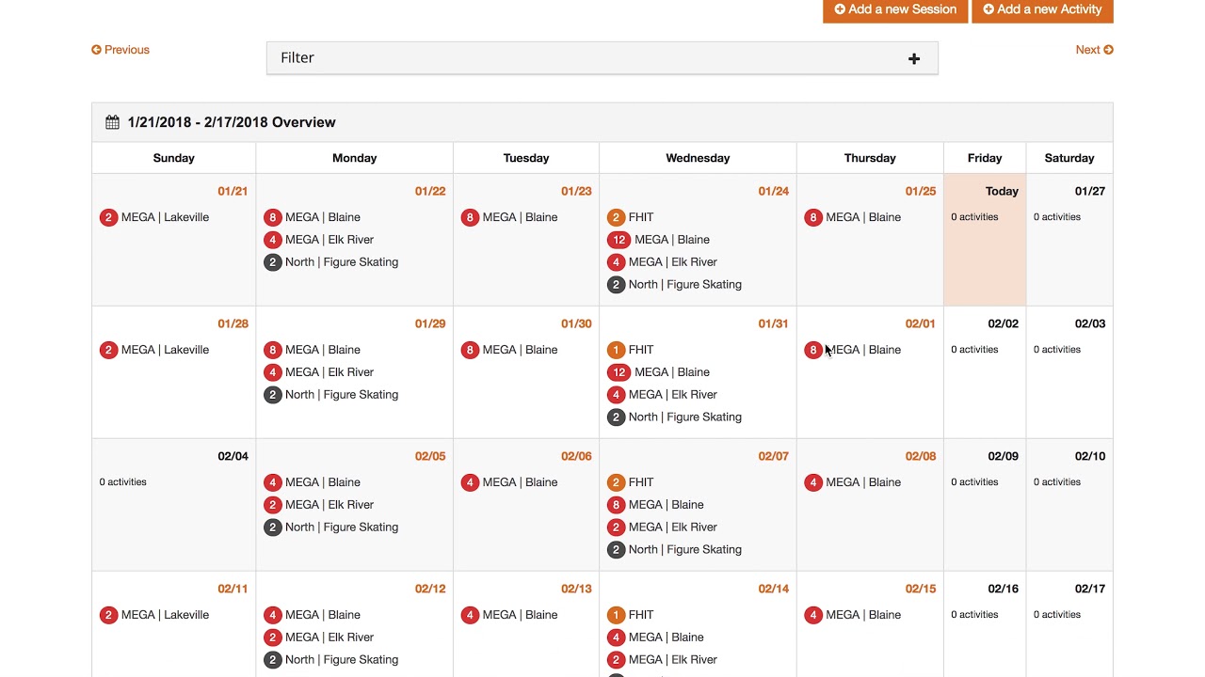Click the dark North badge on 02/07
Viewport: 1205px width, 677px height.
(x=616, y=550)
